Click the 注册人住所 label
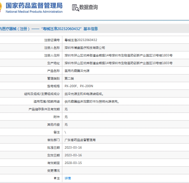 pos(52,55)
